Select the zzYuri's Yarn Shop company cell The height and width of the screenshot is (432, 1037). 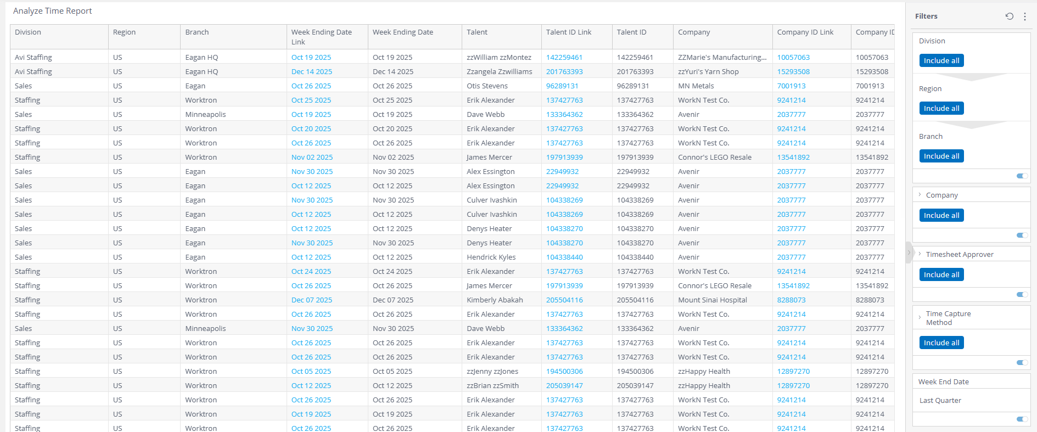pos(723,71)
